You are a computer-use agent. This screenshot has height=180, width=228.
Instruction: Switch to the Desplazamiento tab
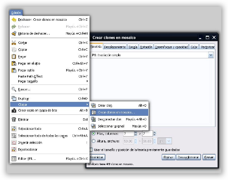click(115, 47)
